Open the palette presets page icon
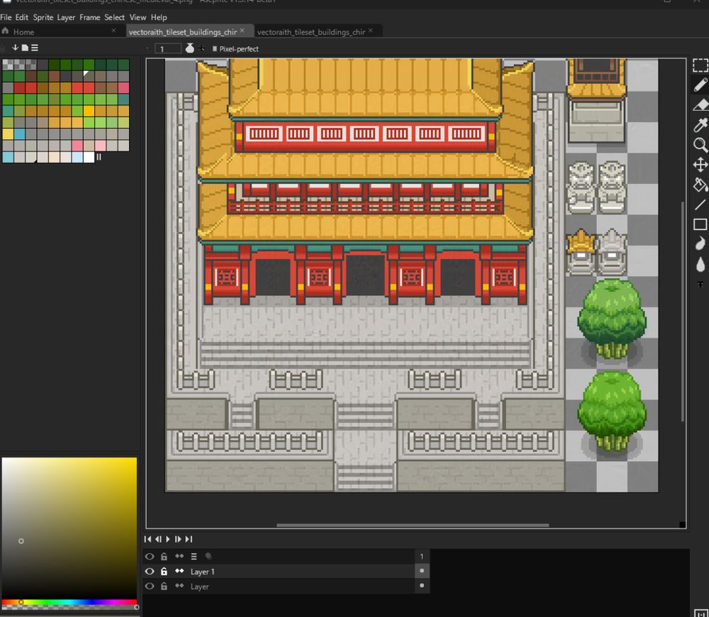 (25, 48)
